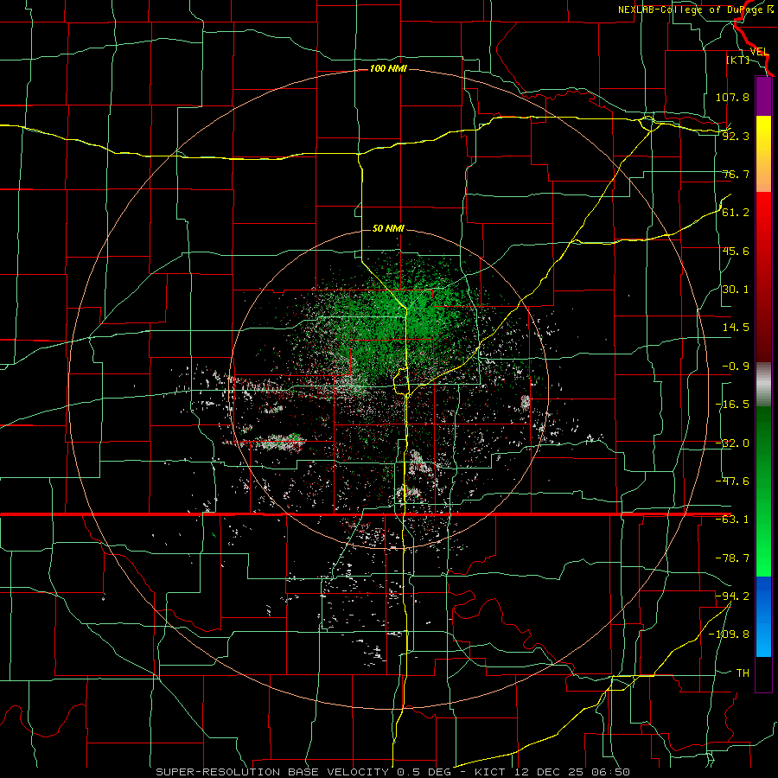This screenshot has width=778, height=778.
Task: Select the 61.2 legend value
Action: tap(736, 213)
